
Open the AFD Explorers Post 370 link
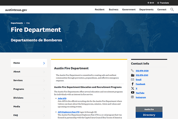point(69,112)
